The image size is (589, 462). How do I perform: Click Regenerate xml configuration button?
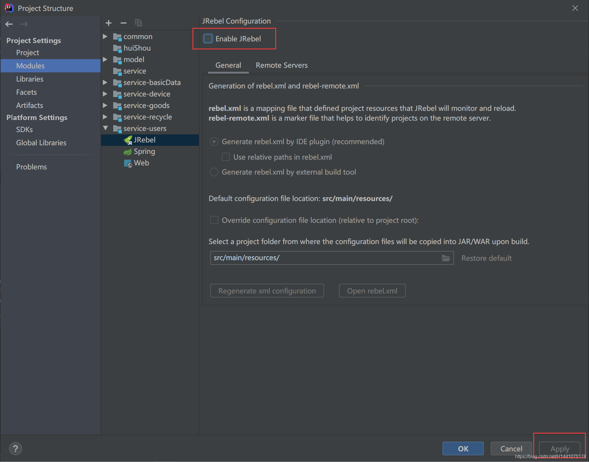coord(267,291)
